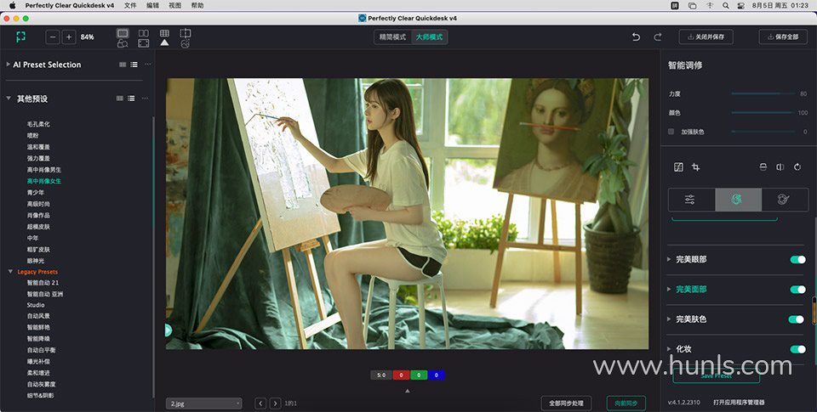Open 其他预设 more options dots
The image size is (817, 412).
click(145, 99)
